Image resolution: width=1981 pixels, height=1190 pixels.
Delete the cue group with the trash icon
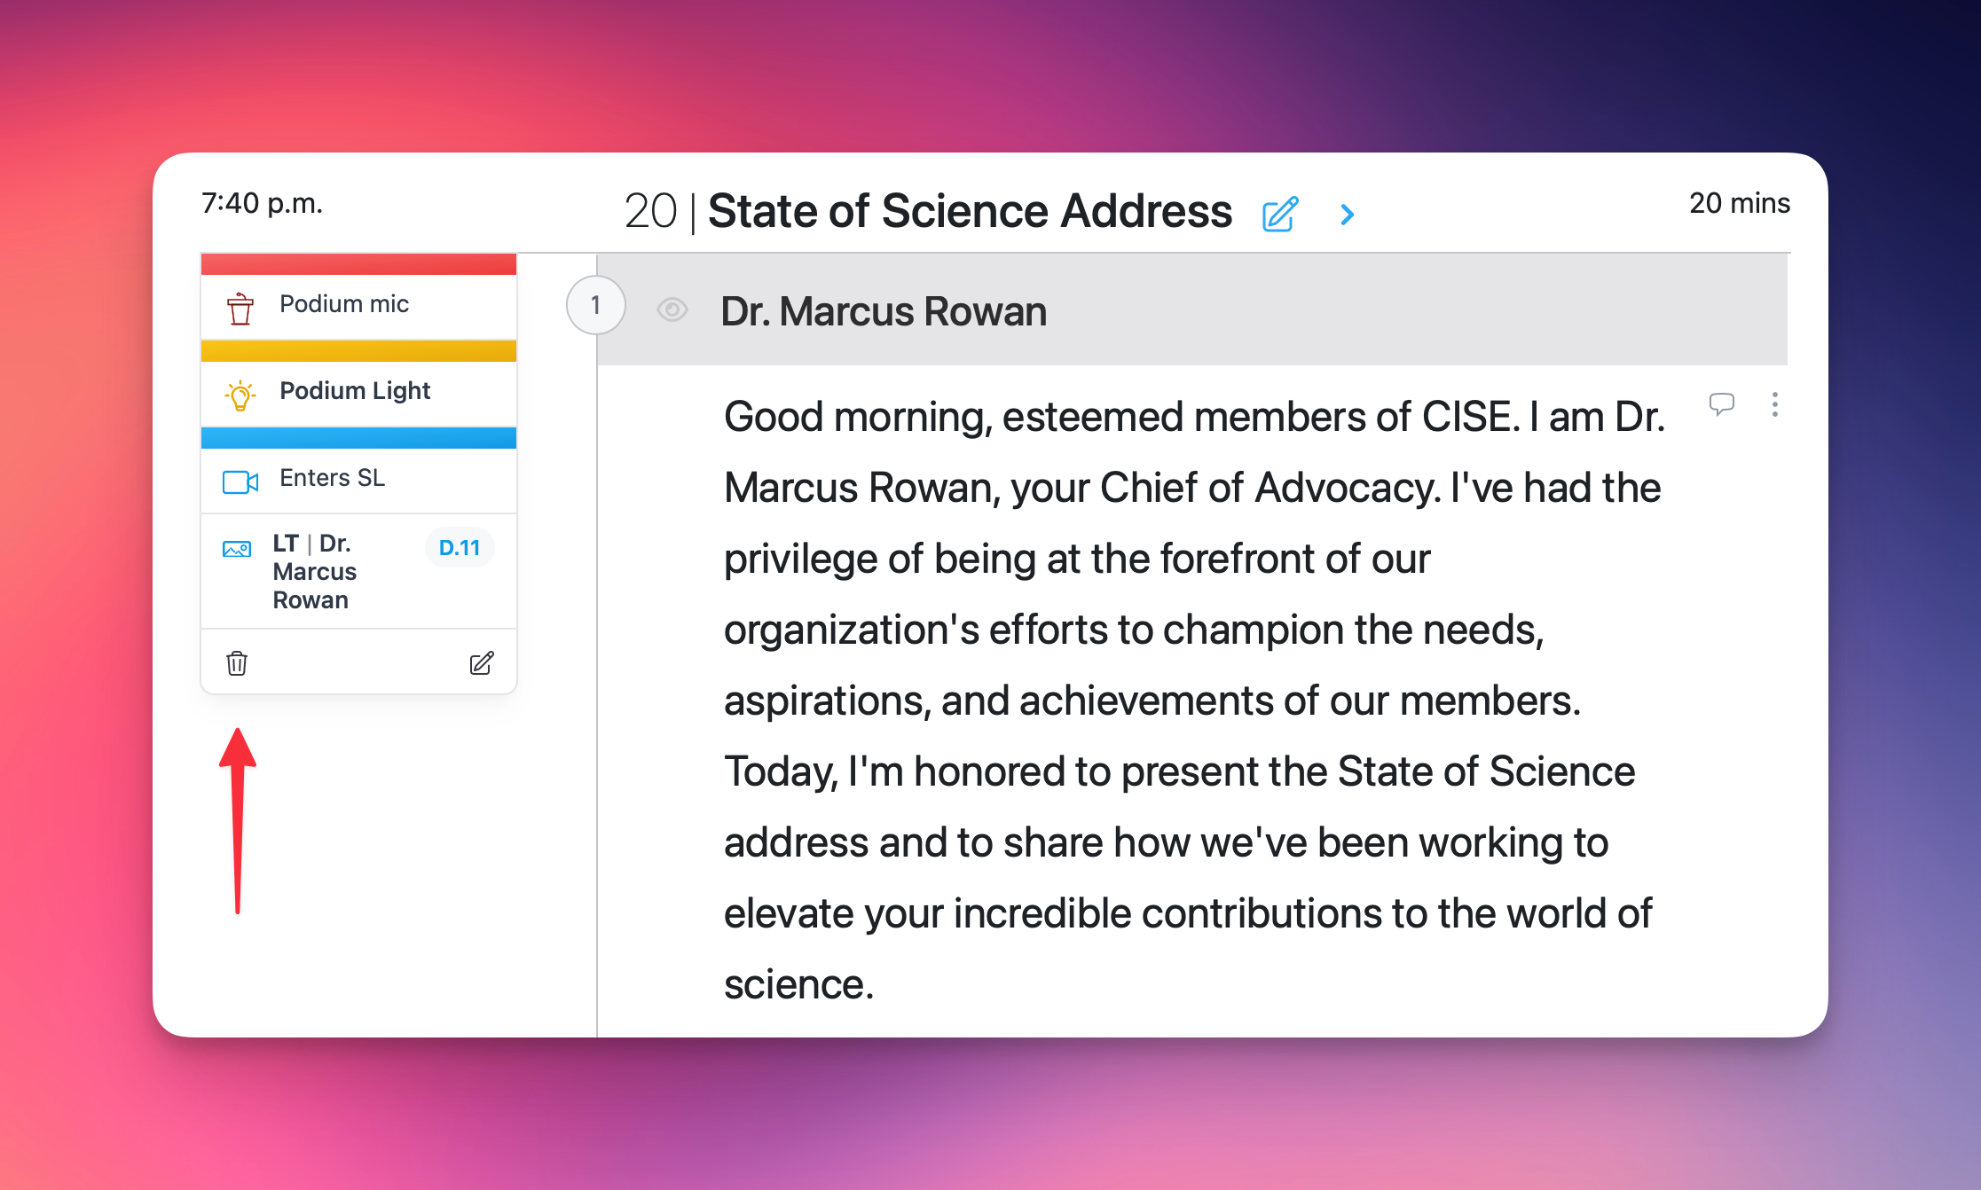click(x=237, y=663)
